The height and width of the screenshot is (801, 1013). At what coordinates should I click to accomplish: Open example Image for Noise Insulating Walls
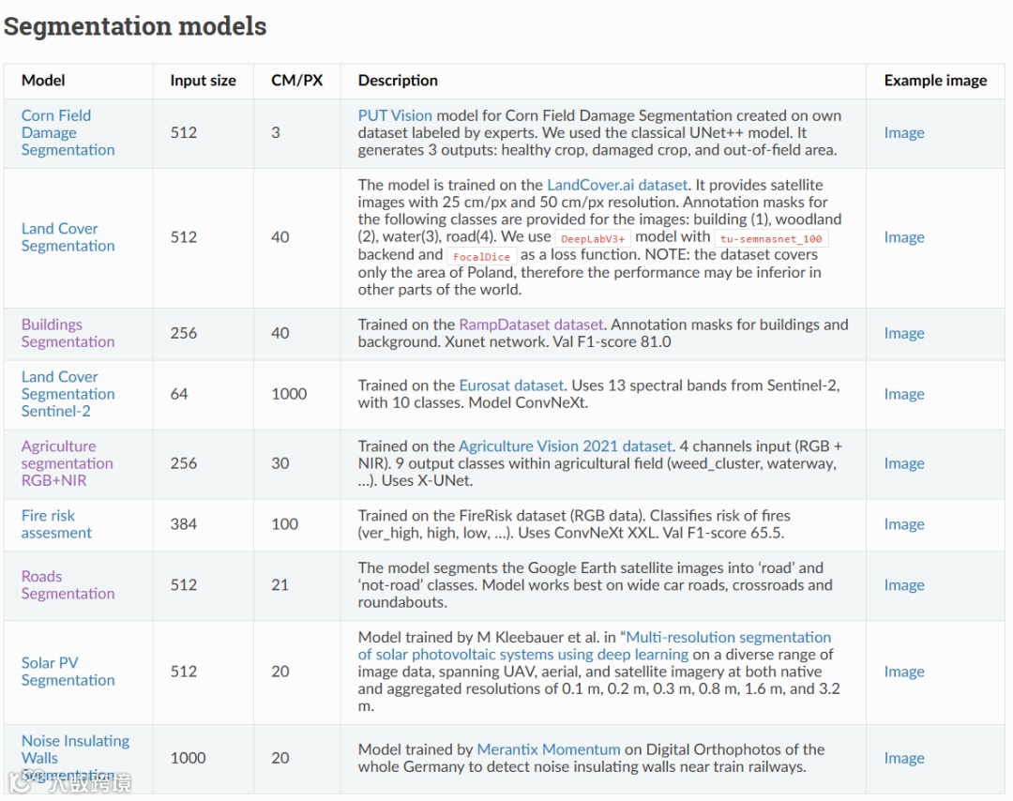pos(904,758)
